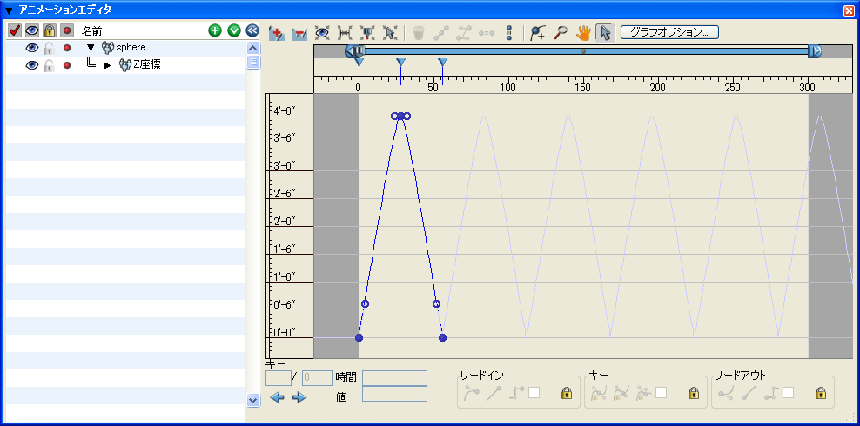Select the orange hand pan tool
This screenshot has height=426, width=860.
pos(582,33)
